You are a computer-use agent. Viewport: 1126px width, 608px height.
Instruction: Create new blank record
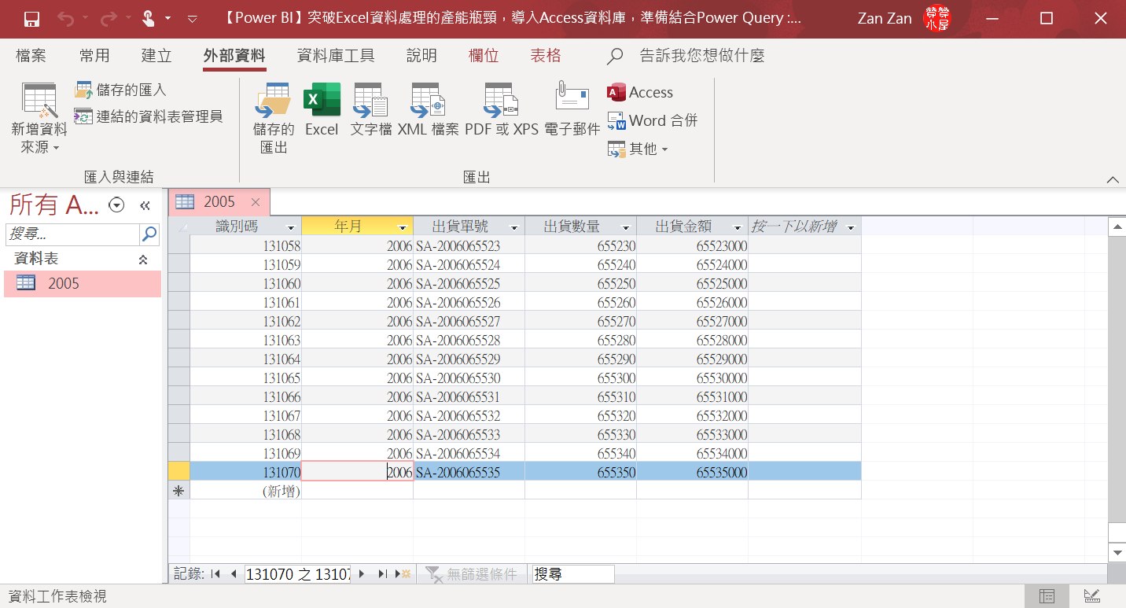coord(403,574)
